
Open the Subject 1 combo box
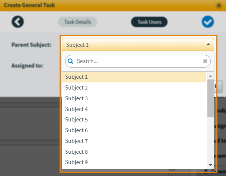point(138,45)
